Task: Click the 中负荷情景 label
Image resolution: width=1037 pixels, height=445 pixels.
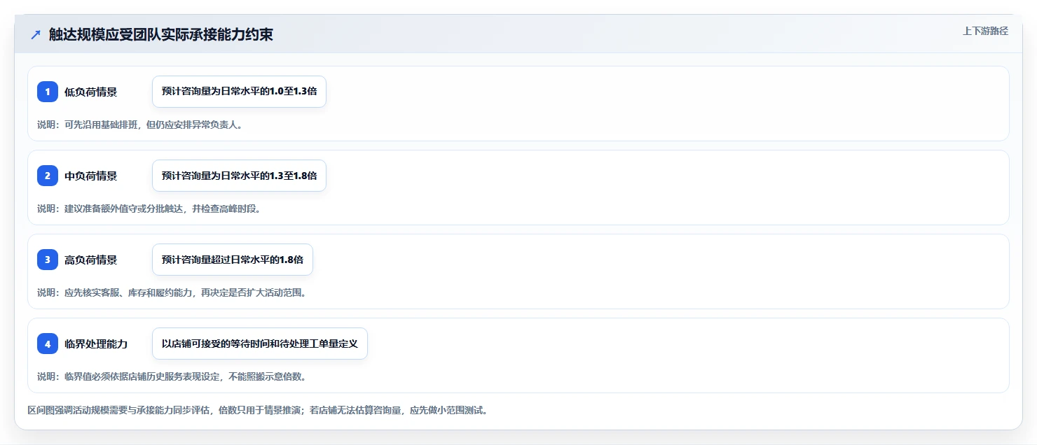Action: 90,176
